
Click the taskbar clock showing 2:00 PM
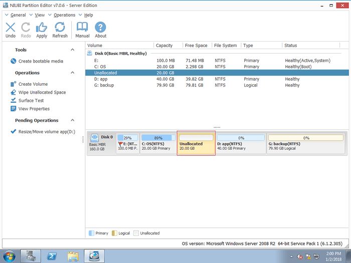[x=333, y=256]
